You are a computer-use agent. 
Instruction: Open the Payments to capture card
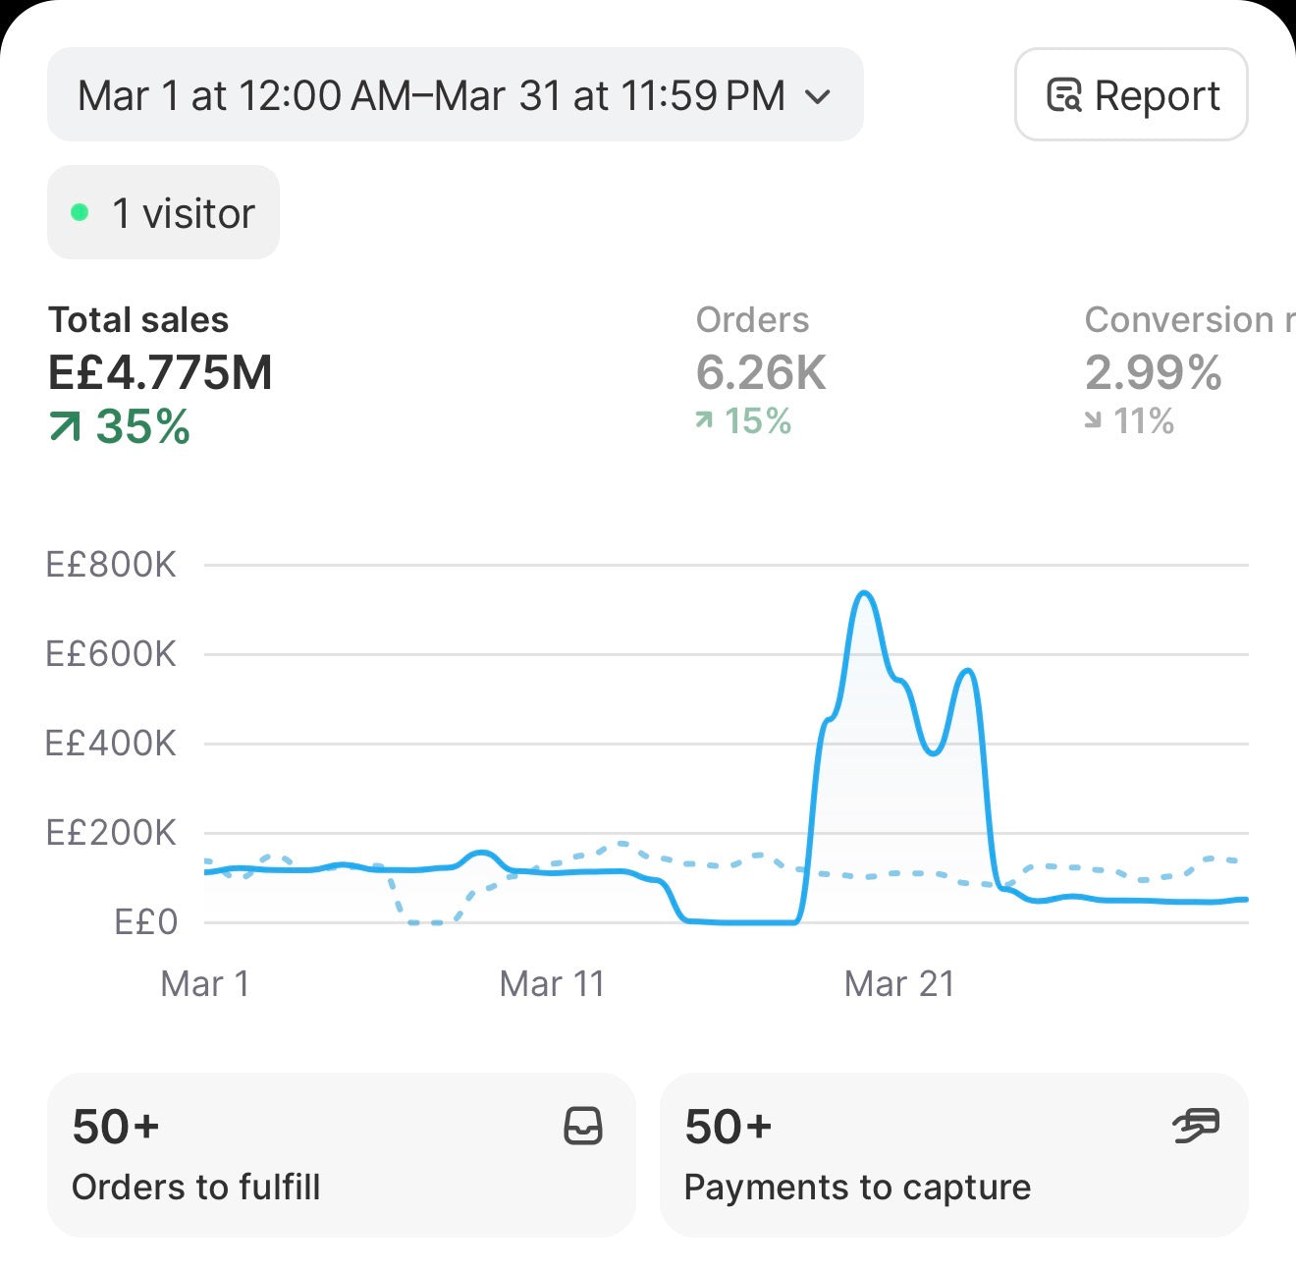coord(953,1155)
